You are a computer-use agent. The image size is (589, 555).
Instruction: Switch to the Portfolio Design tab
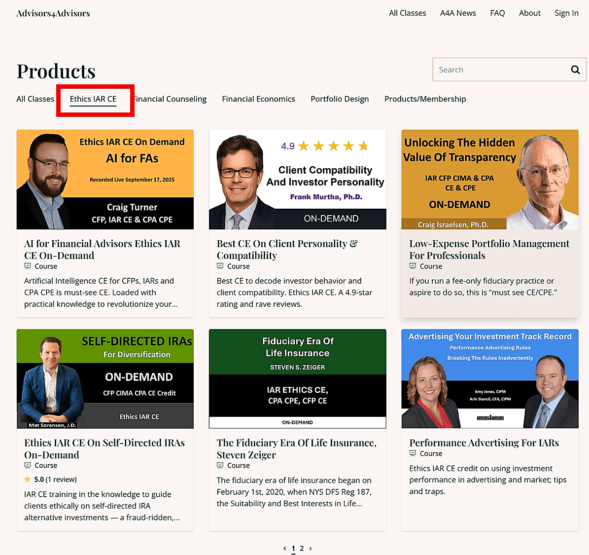[340, 99]
